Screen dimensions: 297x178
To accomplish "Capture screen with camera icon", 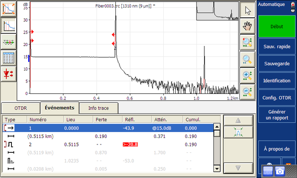I will point(280,171).
